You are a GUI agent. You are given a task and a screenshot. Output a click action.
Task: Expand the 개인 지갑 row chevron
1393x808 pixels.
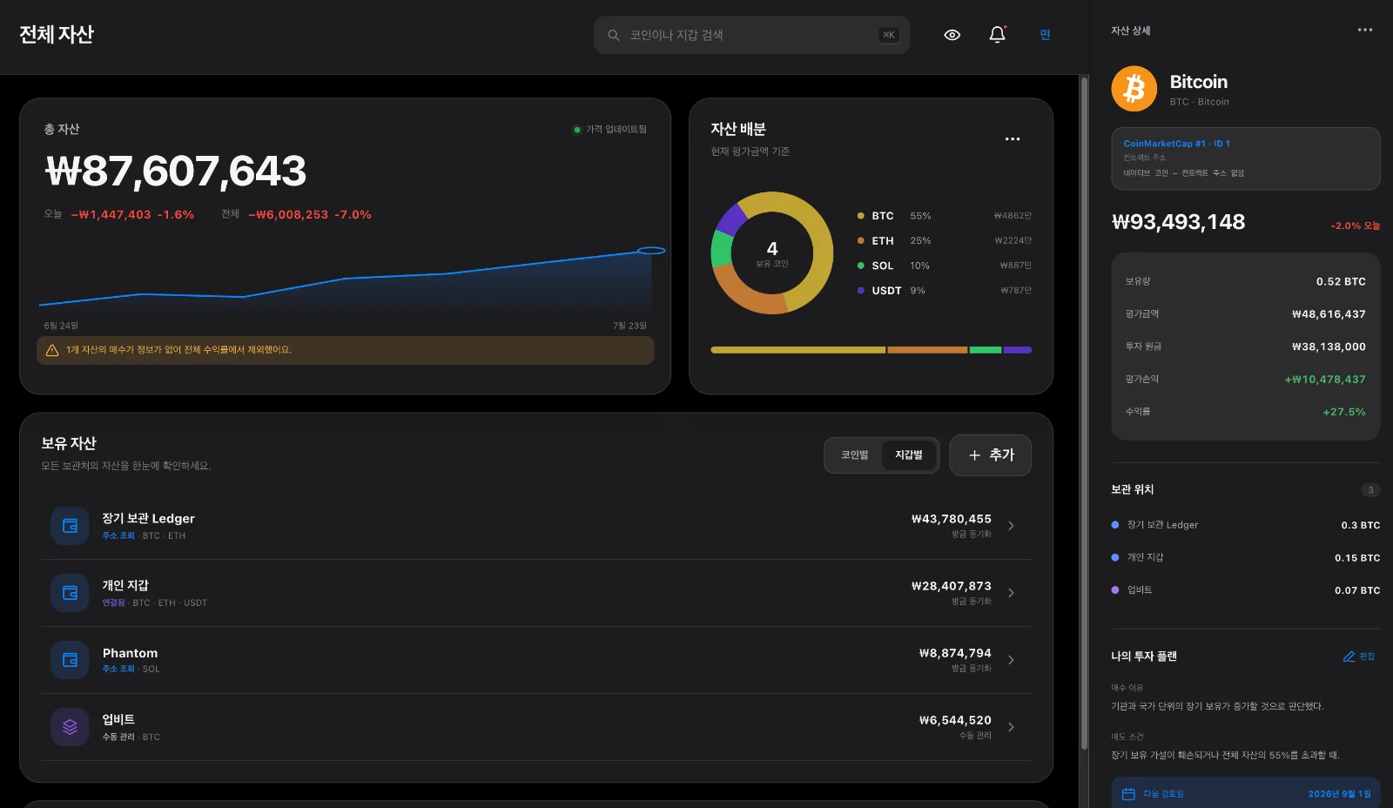tap(1011, 593)
